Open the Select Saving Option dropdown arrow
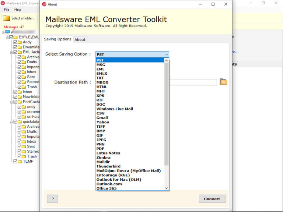The height and width of the screenshot is (212, 283). pos(167,54)
